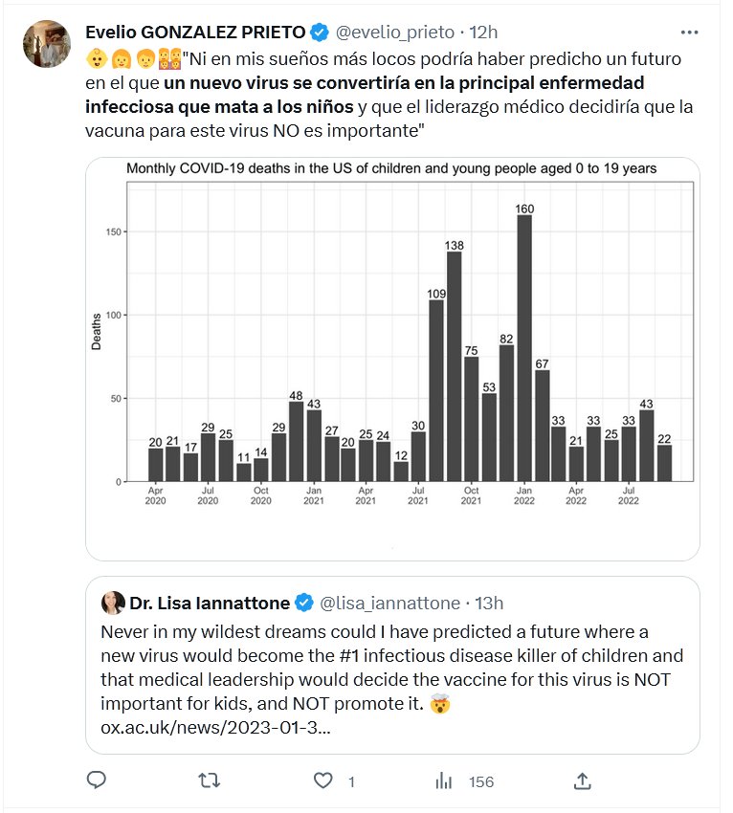Image resolution: width=733 pixels, height=813 pixels.
Task: Open the three-dot more options menu
Action: (689, 30)
